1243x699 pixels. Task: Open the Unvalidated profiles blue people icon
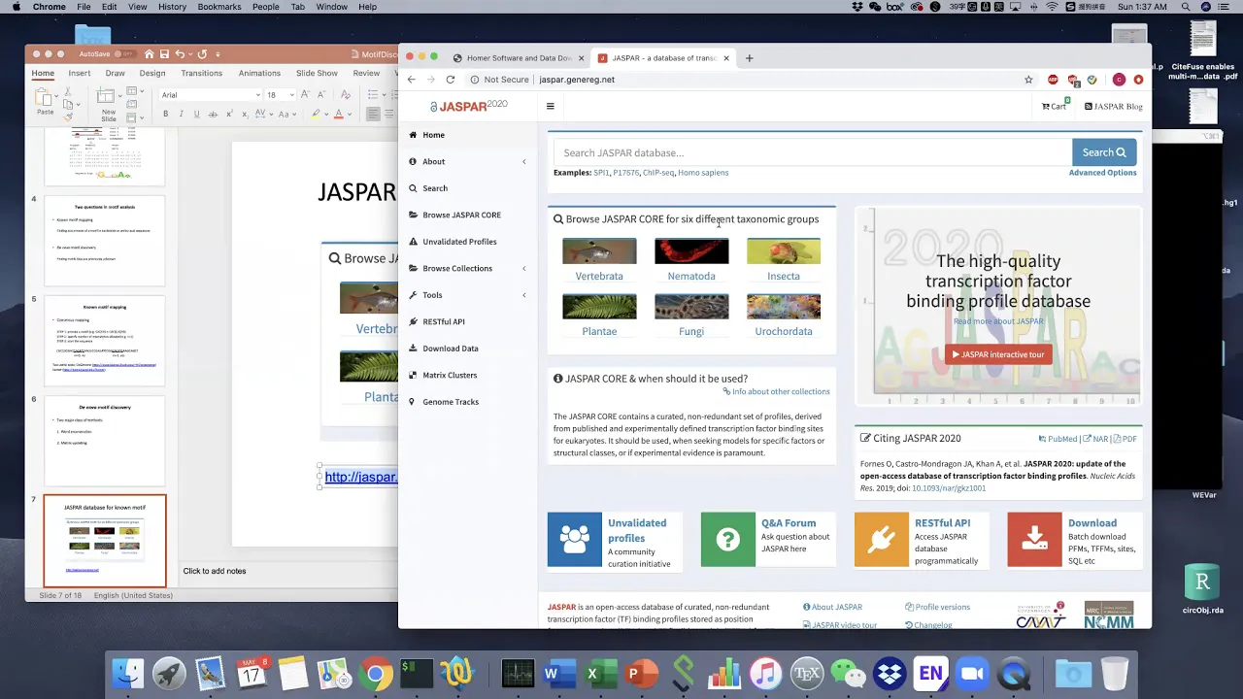coord(575,539)
